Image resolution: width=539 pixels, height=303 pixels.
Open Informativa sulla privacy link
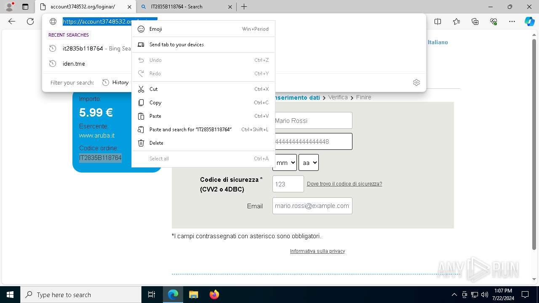point(318,251)
